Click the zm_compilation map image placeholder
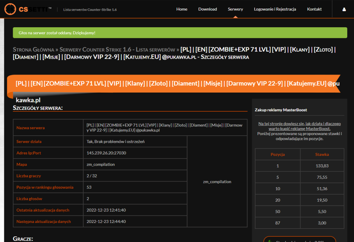 [x=217, y=182]
